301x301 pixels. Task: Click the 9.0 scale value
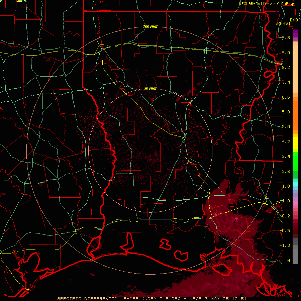pos(286,53)
